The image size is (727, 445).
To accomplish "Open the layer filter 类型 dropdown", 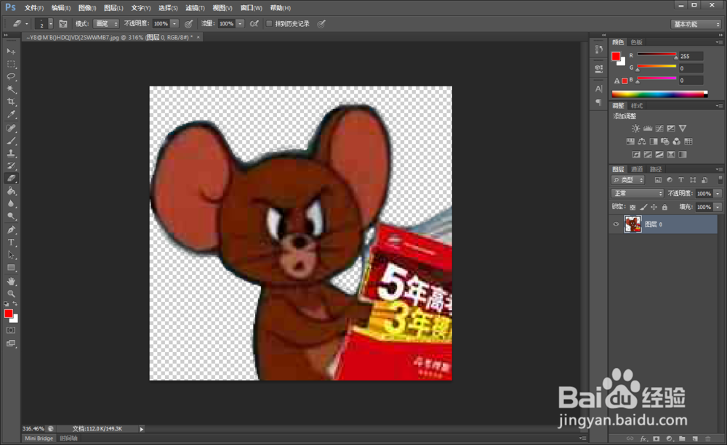I will tap(628, 179).
